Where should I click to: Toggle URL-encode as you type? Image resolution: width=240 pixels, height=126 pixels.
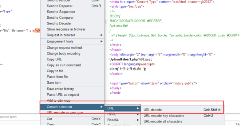click(65, 113)
